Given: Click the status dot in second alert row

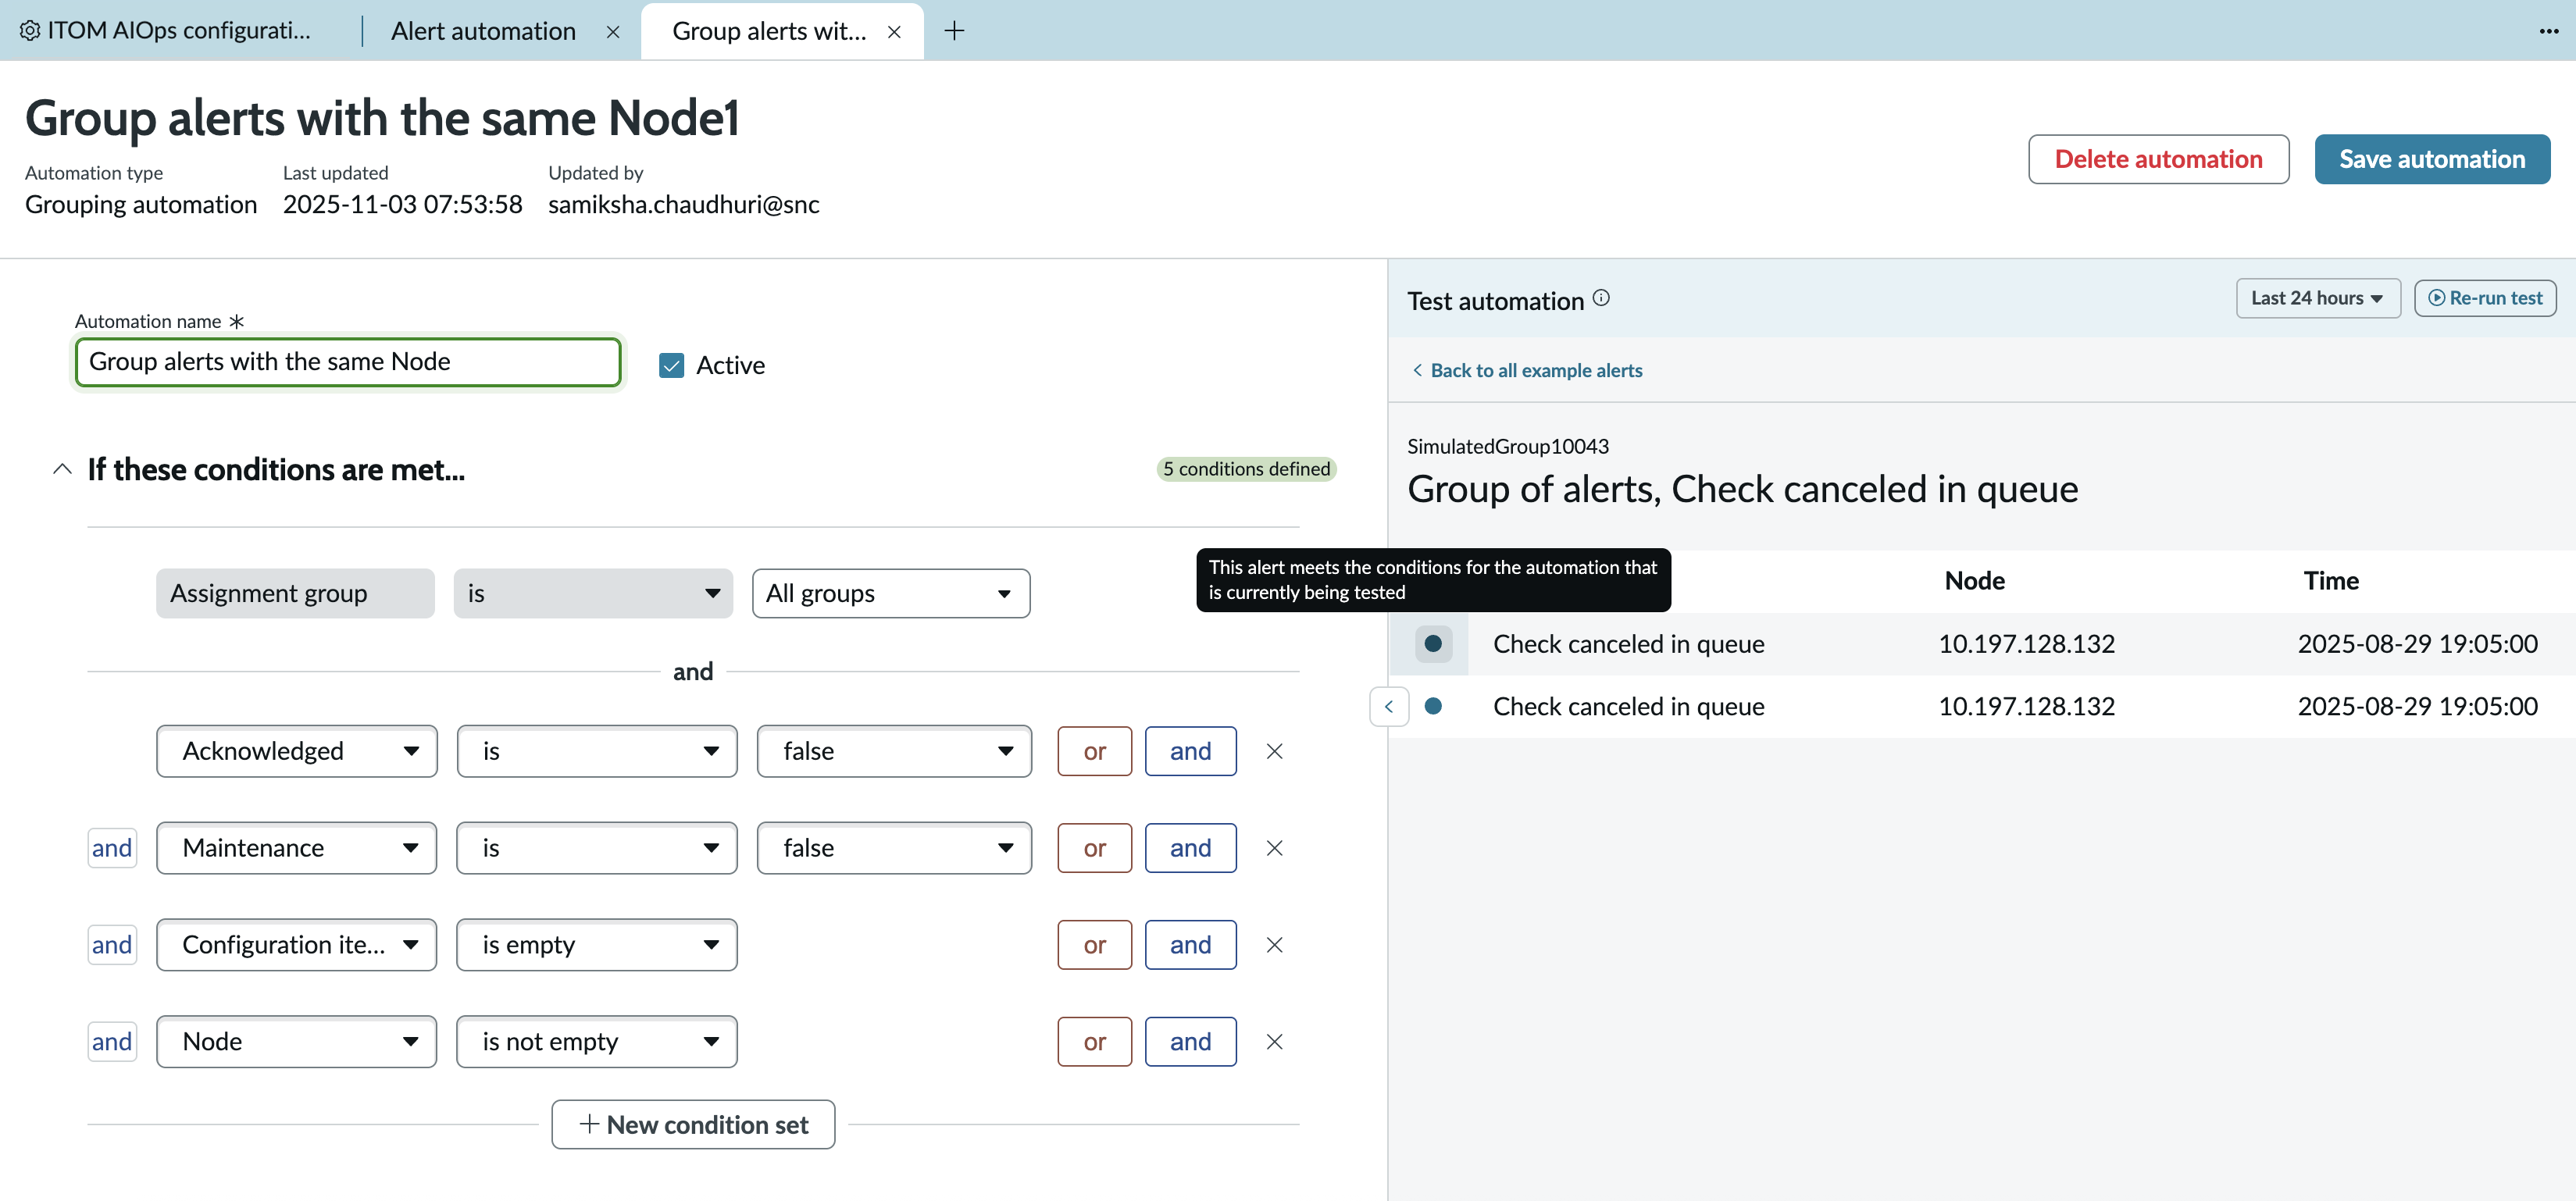Looking at the screenshot, I should coord(1433,706).
